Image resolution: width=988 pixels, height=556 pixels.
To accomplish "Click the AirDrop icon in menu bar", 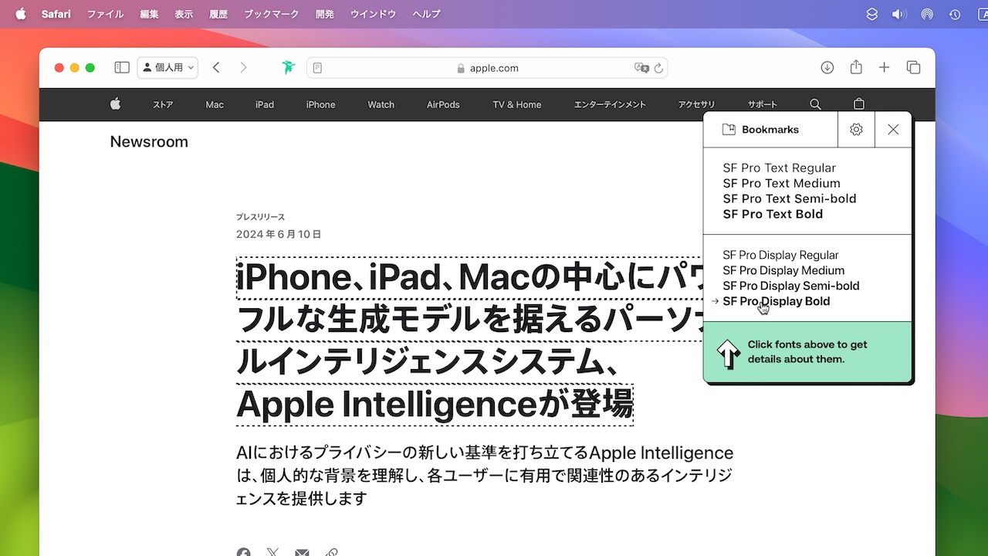I will [927, 14].
